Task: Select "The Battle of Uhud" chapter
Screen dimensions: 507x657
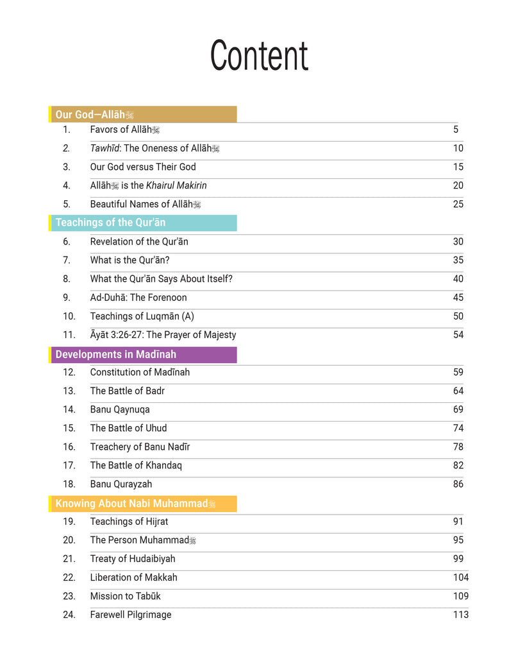Action: pyautogui.click(x=128, y=428)
